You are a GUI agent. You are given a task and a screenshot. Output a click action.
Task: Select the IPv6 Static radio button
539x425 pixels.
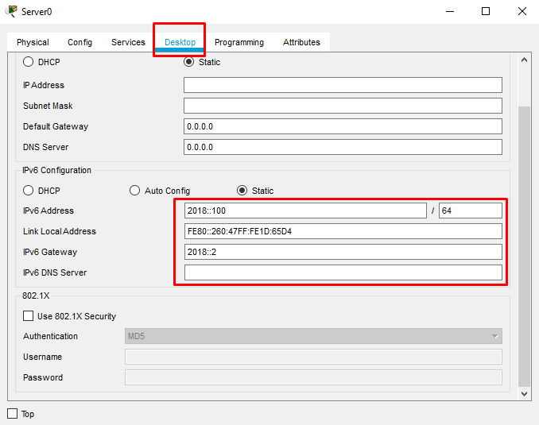[242, 191]
